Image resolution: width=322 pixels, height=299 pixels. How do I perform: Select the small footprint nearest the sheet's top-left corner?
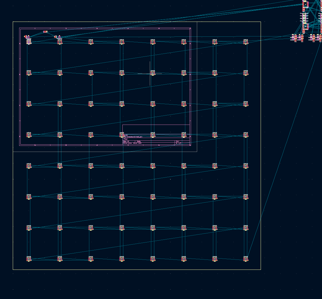click(26, 36)
